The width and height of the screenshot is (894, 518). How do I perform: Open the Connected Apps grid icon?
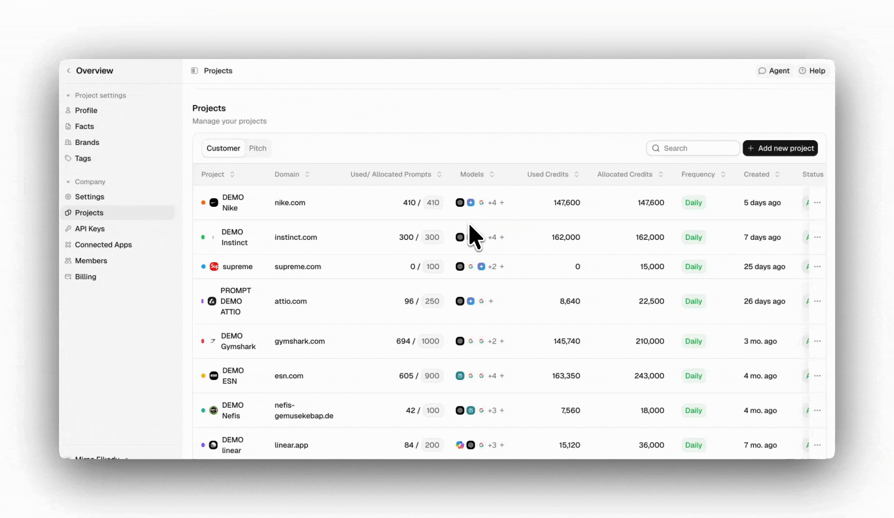pos(68,245)
